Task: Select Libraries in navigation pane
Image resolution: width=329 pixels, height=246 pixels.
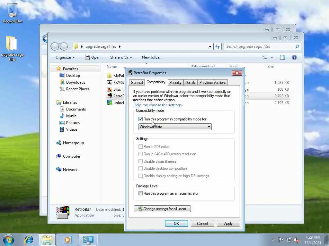Action: point(70,102)
